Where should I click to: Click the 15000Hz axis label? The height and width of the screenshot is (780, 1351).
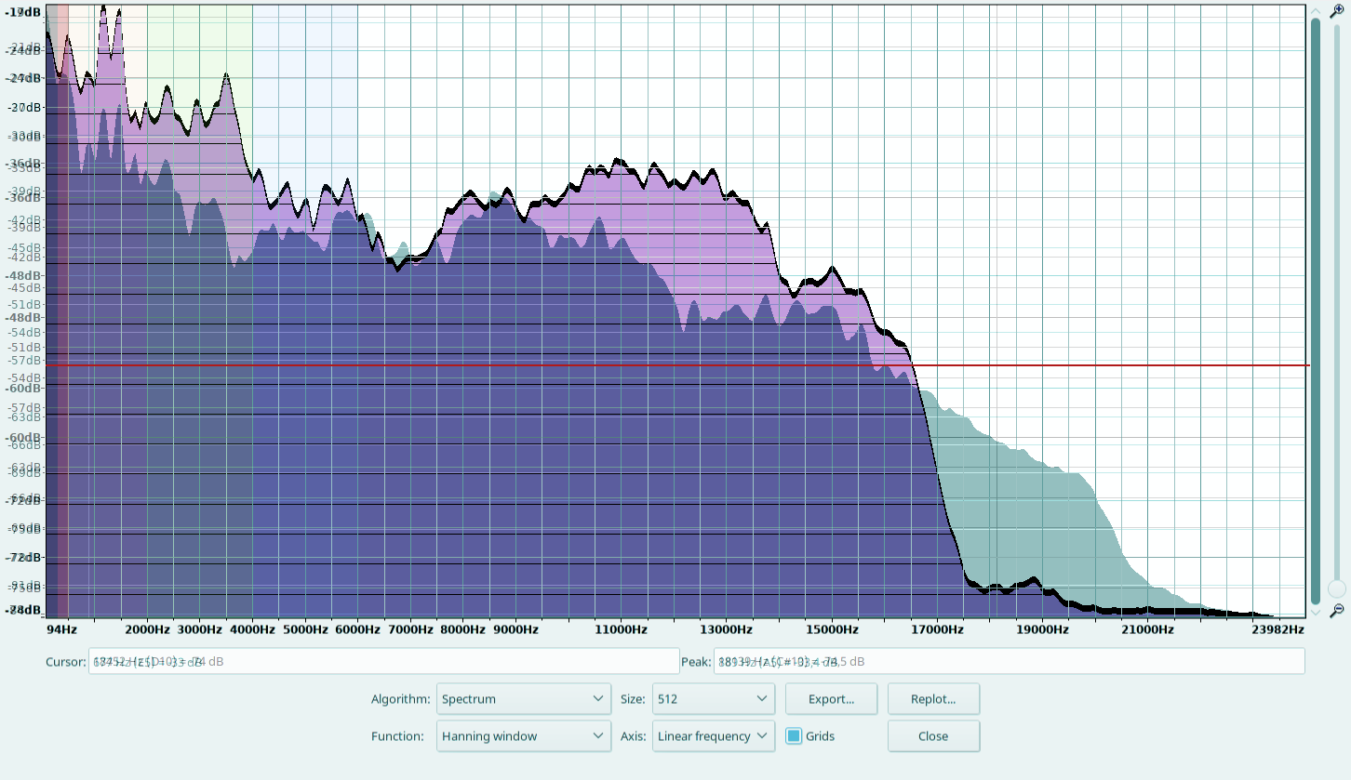coord(832,629)
